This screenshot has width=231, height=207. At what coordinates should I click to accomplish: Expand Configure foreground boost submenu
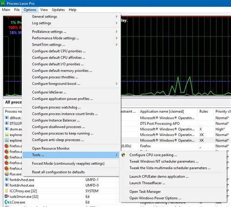coord(71,84)
